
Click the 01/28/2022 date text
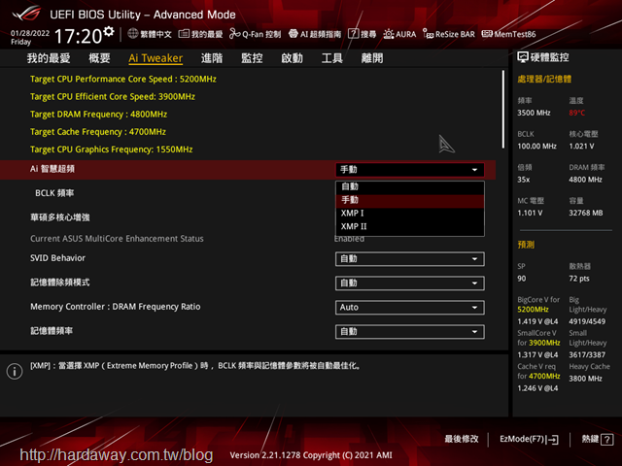[30, 33]
